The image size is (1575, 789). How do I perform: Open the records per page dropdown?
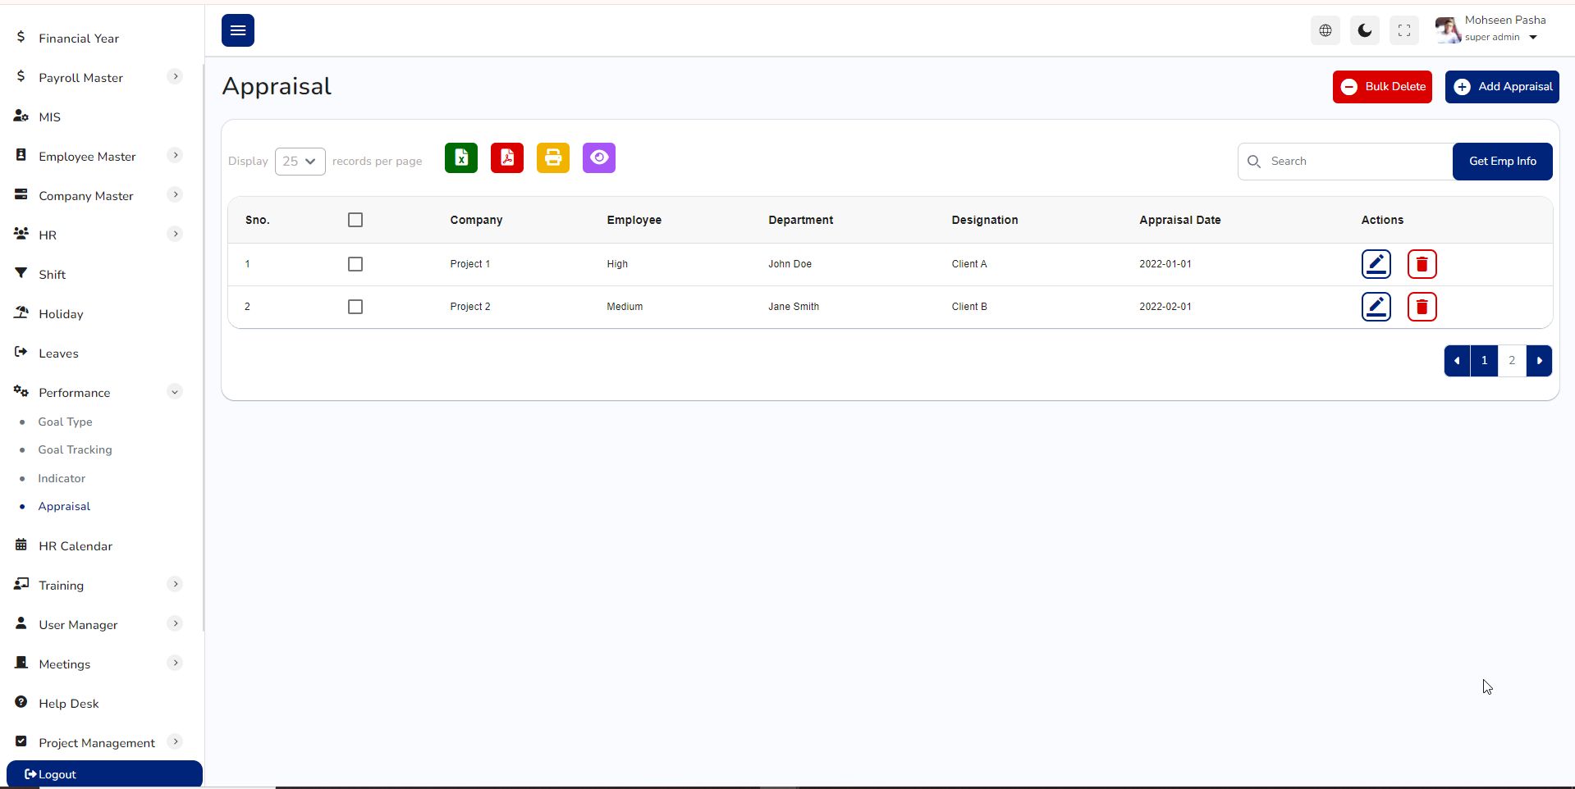point(300,162)
